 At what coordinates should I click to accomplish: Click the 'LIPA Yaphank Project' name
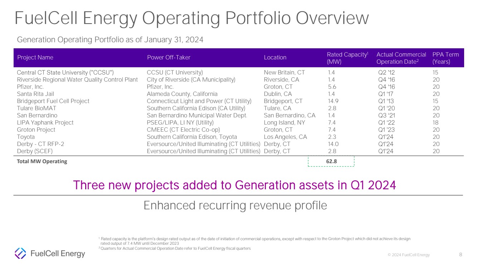coord(45,123)
